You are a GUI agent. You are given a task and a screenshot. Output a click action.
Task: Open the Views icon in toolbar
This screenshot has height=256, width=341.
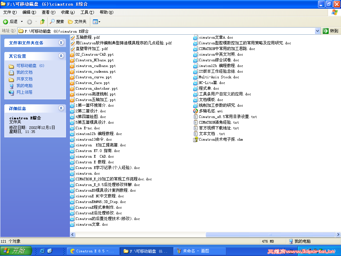click(x=95, y=22)
